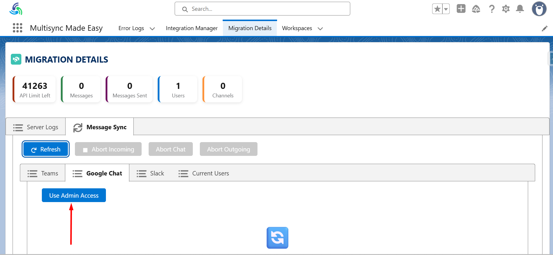Click the Google Chat list icon

pyautogui.click(x=78, y=174)
